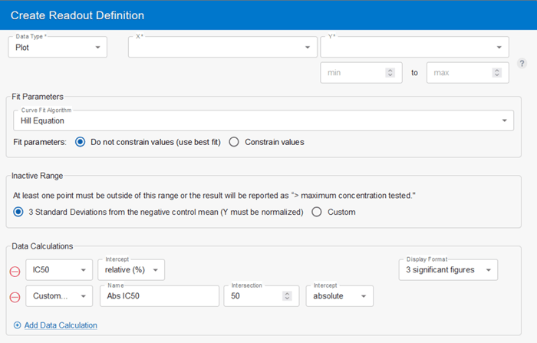
Task: Click the Create Readout Definition title
Action: point(77,15)
